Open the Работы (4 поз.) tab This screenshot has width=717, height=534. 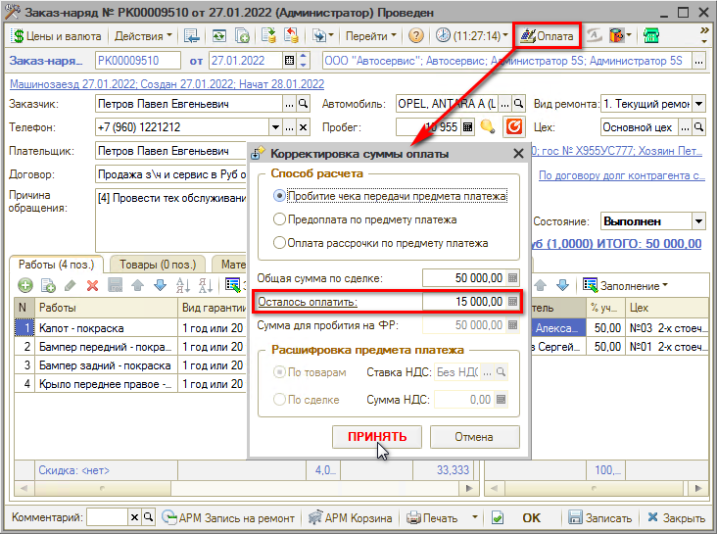[x=56, y=264]
